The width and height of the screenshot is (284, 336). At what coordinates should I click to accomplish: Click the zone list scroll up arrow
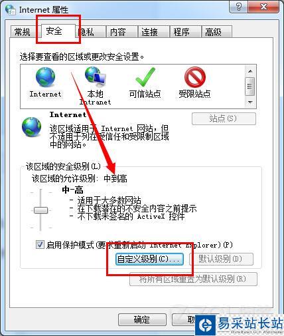250,71
